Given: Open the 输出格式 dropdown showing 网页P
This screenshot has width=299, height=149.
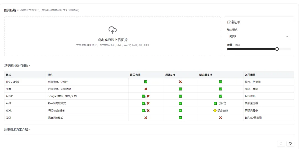Looking at the screenshot, I should pos(259,36).
